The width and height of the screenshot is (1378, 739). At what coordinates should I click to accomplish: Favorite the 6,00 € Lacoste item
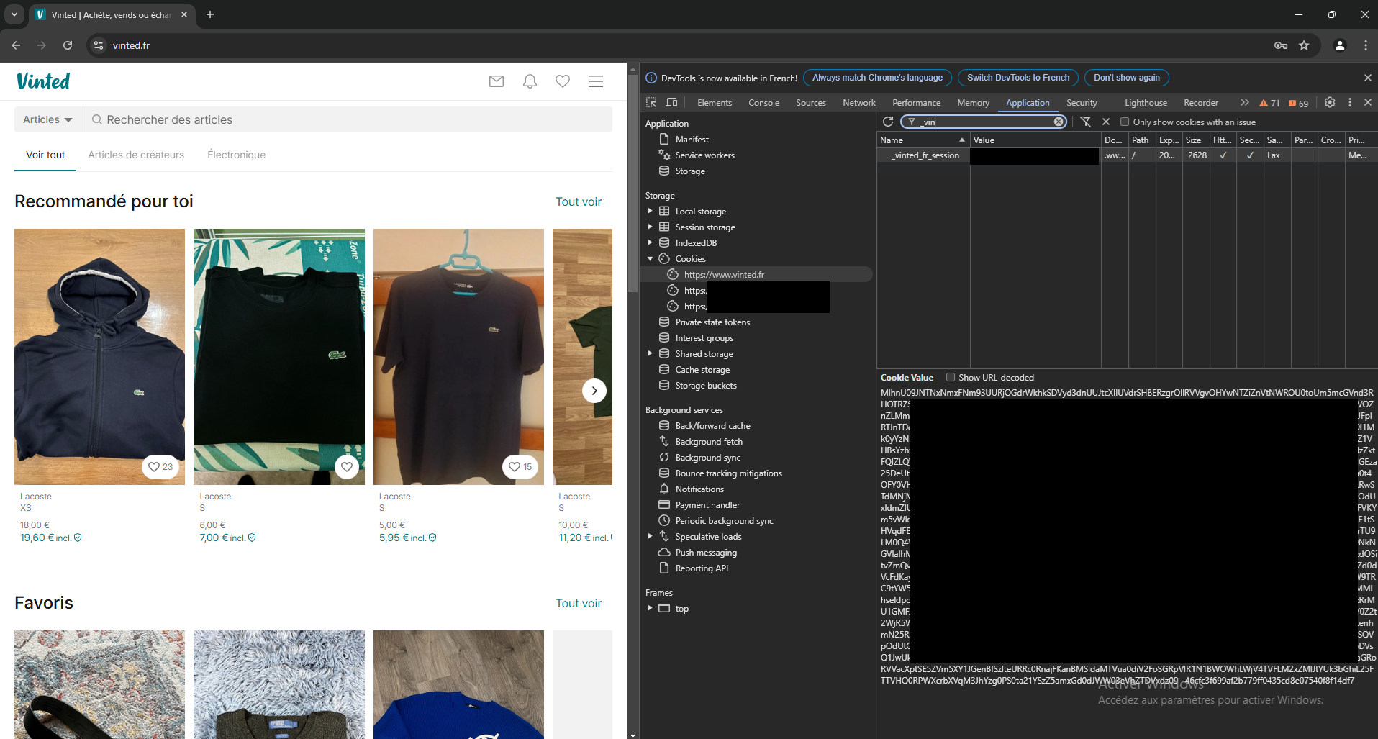347,467
